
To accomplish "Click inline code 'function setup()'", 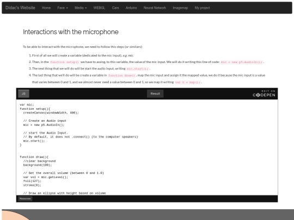I will pos(64,62).
